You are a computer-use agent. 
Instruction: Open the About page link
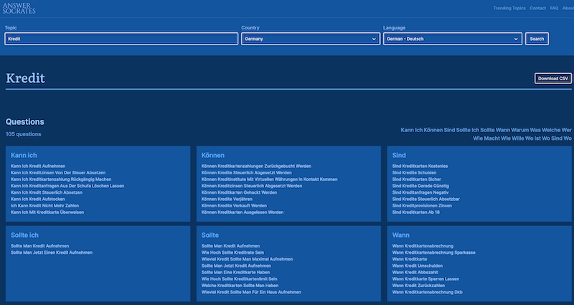point(568,8)
